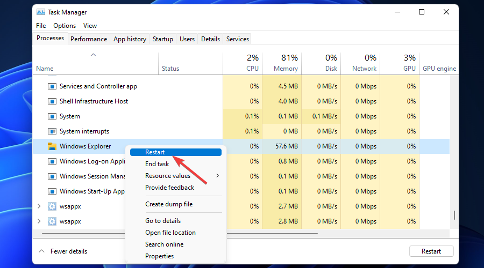Screen dimensions: 484x268
Task: Select the System interrupts process row
Action: [241, 131]
